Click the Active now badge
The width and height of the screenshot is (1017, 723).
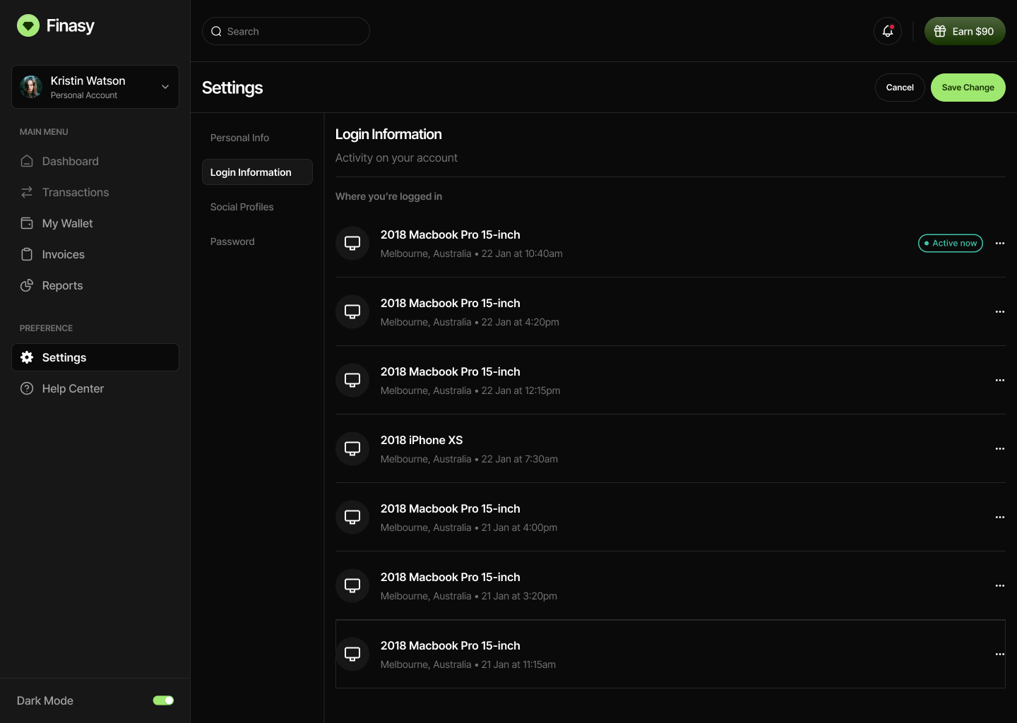coord(951,243)
